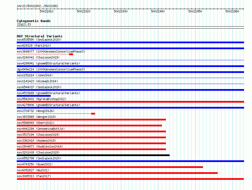The height and width of the screenshot is (190, 252).
Task: Open nsv3933969 (Wenger2019) variant label
Action: coord(37,117)
